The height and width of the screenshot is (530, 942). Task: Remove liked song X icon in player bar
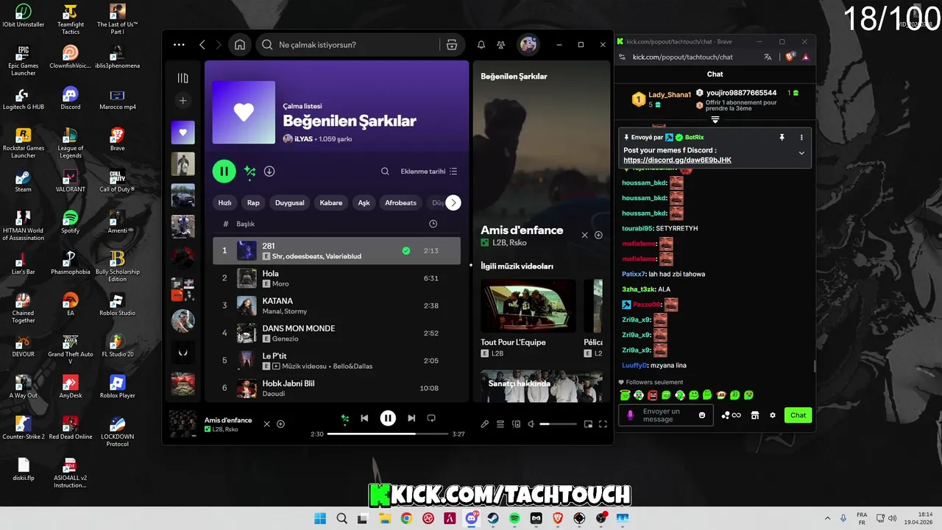pyautogui.click(x=267, y=424)
